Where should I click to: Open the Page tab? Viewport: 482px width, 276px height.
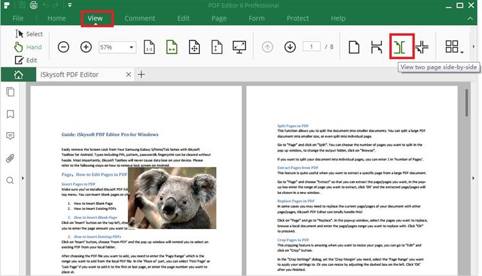click(x=219, y=19)
